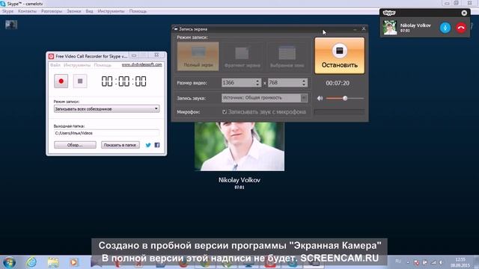Show hidden system tray icons
This screenshot has width=479, height=269.
pos(408,262)
